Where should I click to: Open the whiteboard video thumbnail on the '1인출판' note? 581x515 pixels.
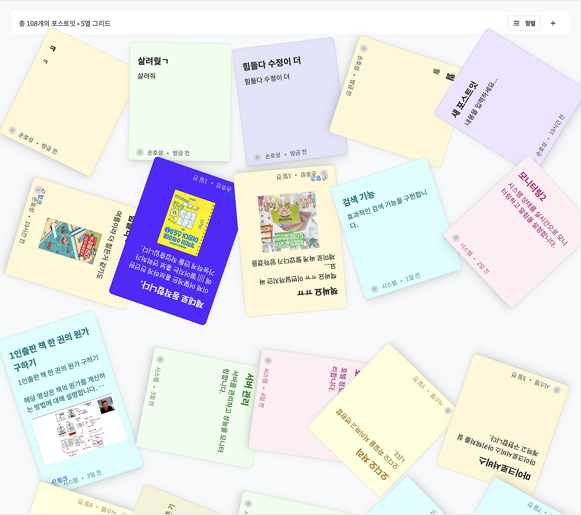click(x=79, y=429)
